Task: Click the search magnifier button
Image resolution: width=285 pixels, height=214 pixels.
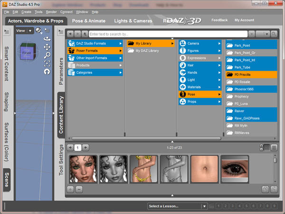Action: tap(274, 34)
